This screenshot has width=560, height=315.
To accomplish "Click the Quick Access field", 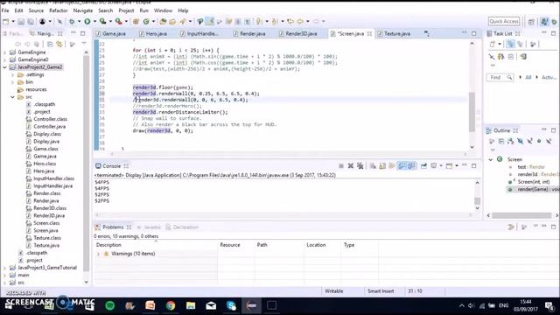I will [504, 21].
